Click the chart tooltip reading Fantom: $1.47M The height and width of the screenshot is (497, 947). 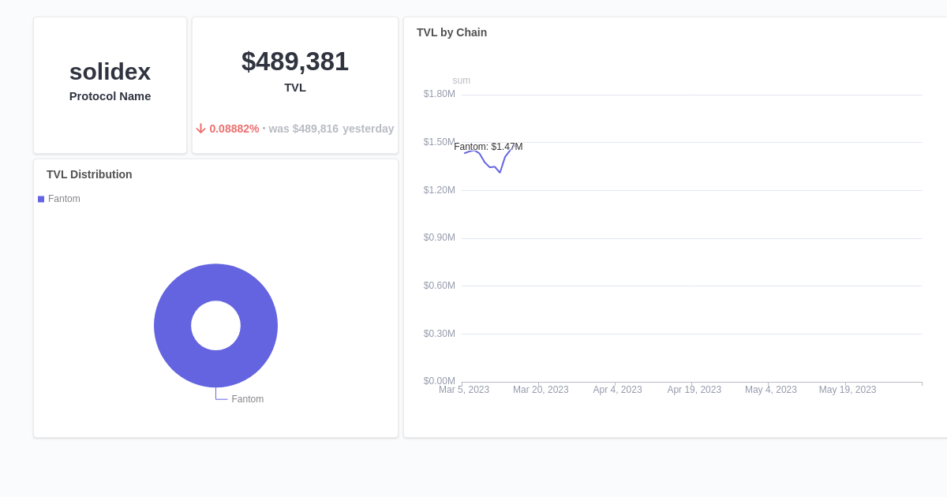[x=488, y=146]
